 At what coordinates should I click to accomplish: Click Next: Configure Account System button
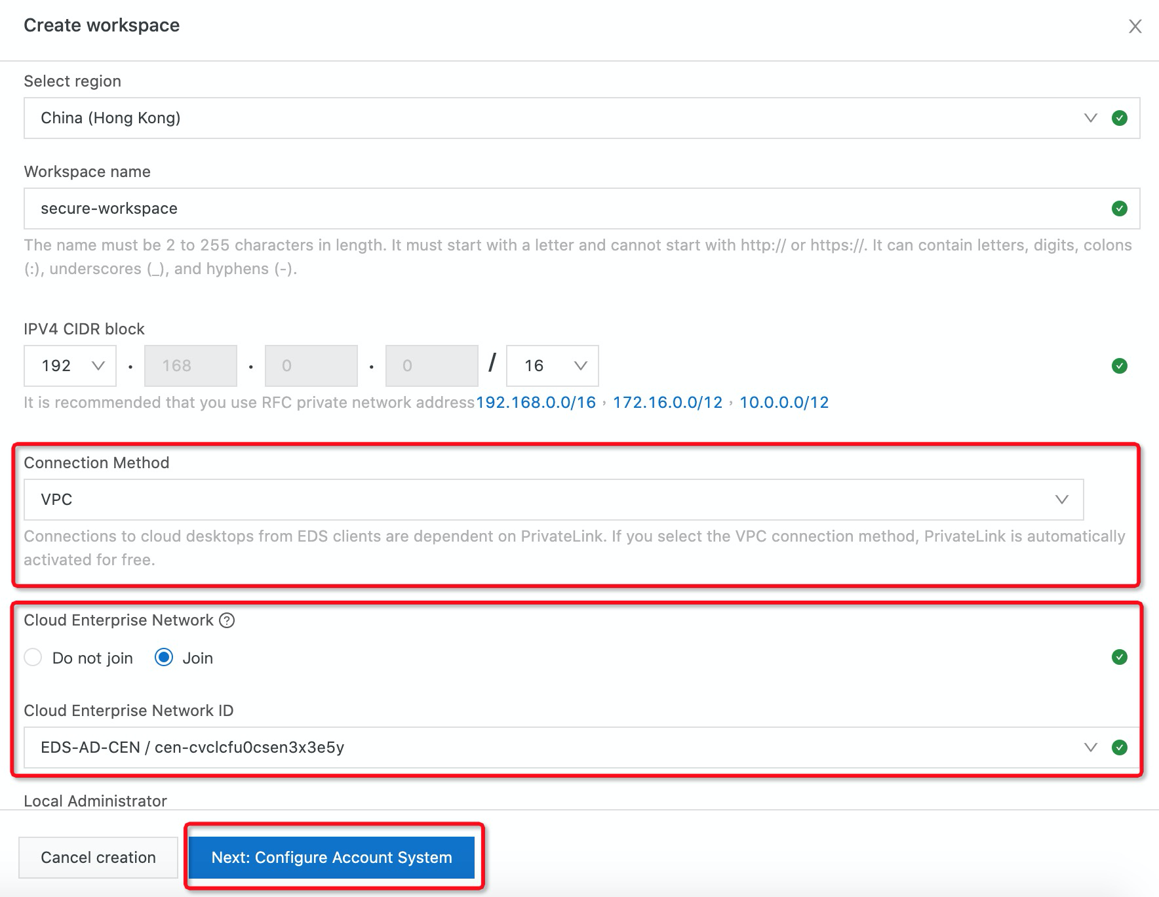(332, 858)
